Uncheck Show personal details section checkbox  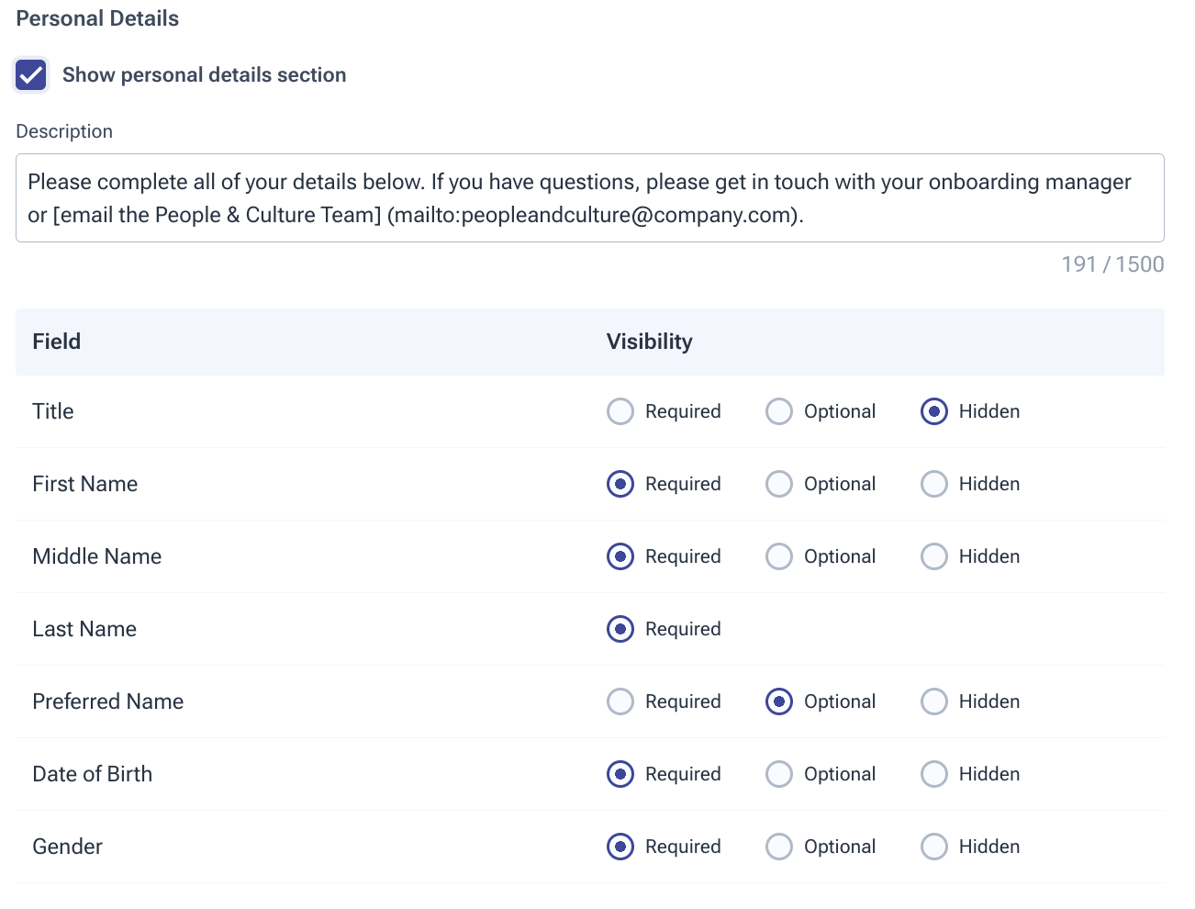click(31, 75)
